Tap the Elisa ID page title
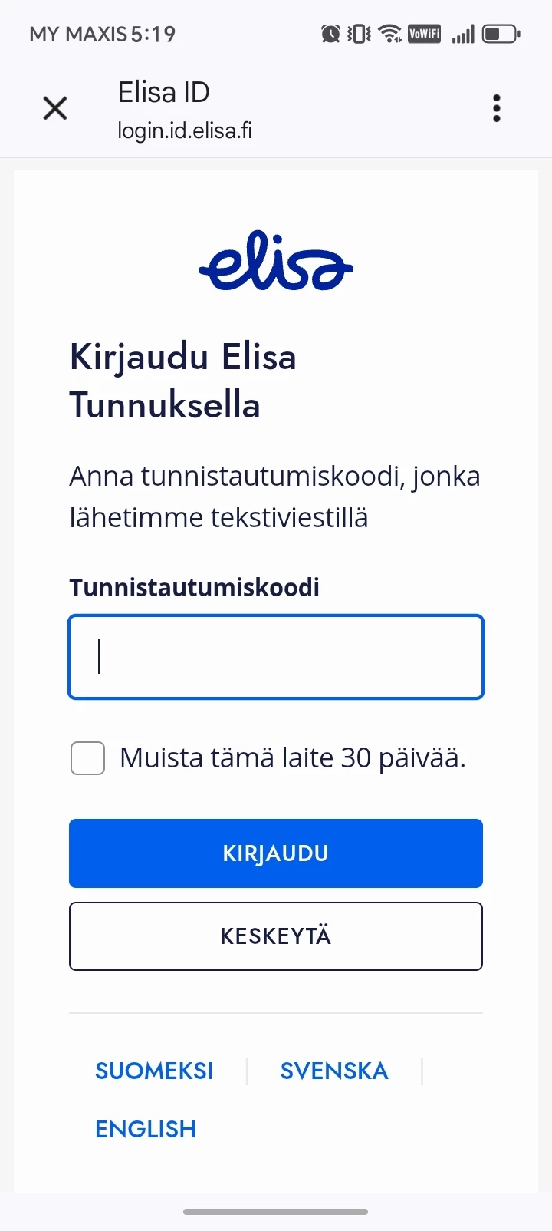Screen dimensions: 552x1231 [x=164, y=93]
